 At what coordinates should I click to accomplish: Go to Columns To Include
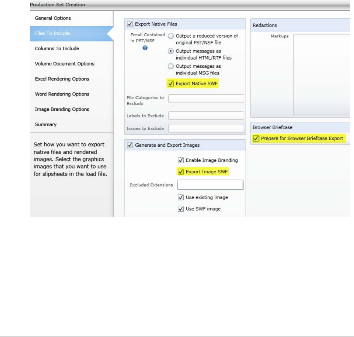(57, 48)
